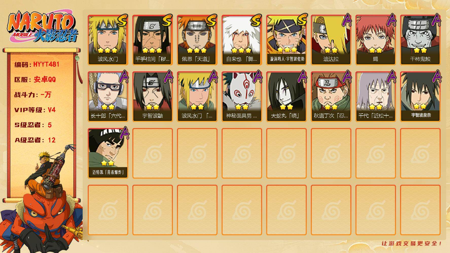Open the 千手柱间 ninja card
The height and width of the screenshot is (253, 450).
pyautogui.click(x=153, y=40)
